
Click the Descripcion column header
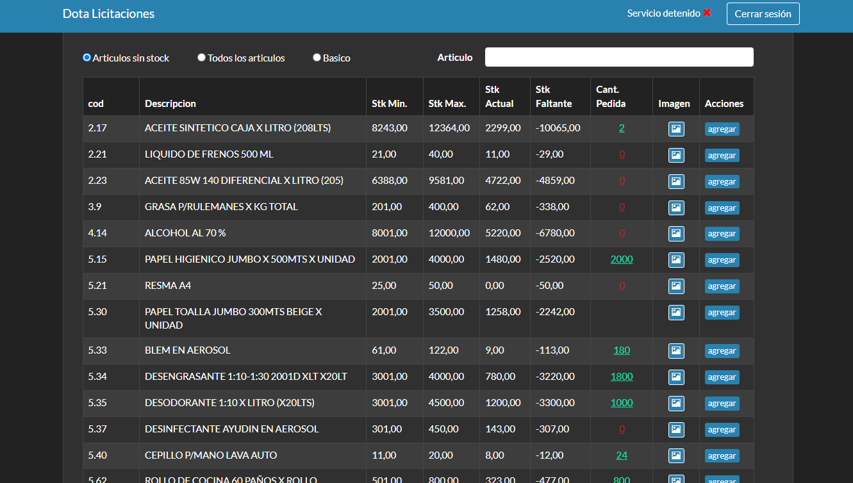[170, 104]
